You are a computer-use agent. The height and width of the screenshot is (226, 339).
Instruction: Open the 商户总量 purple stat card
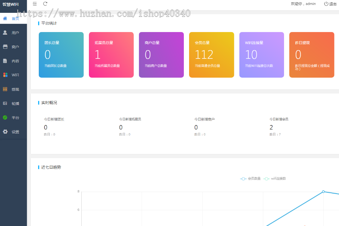(161, 55)
